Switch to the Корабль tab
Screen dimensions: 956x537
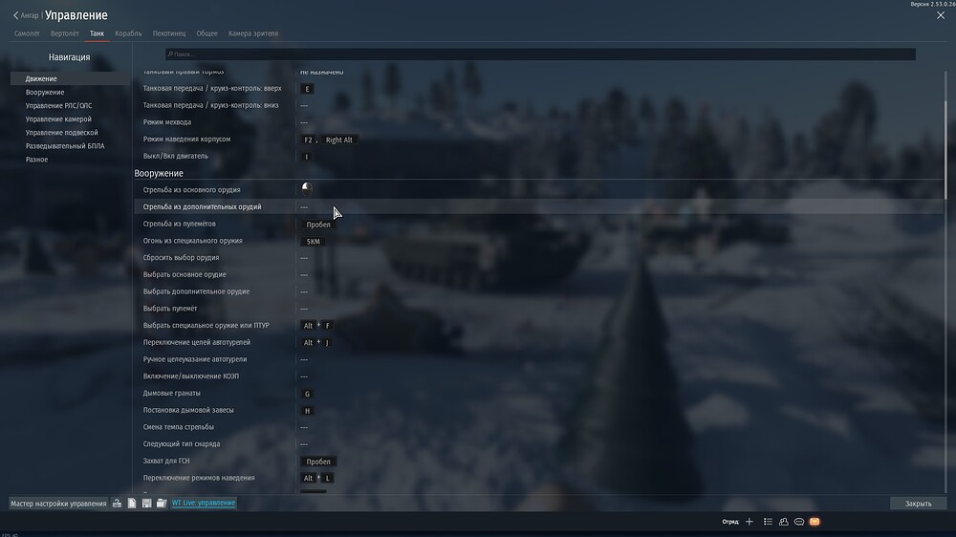[x=128, y=33]
